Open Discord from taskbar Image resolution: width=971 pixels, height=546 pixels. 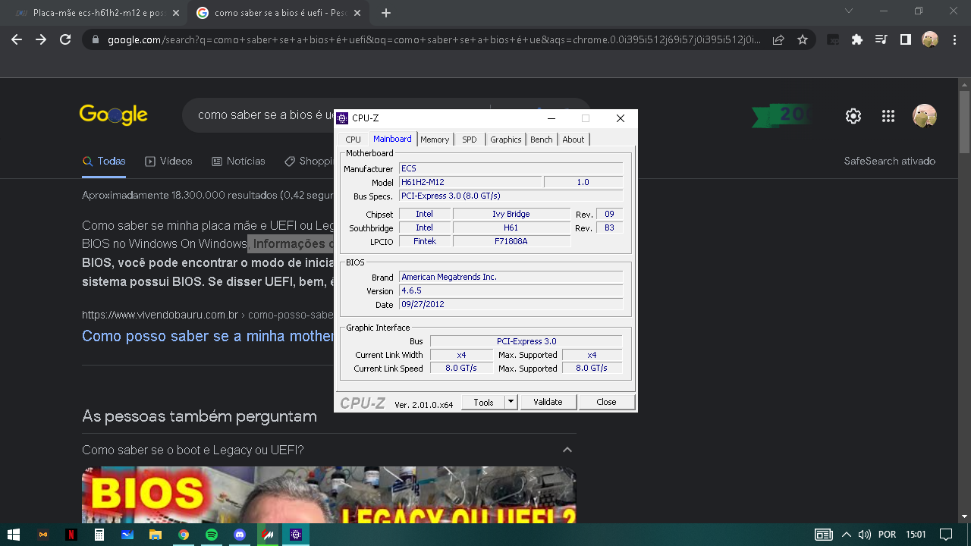point(240,535)
